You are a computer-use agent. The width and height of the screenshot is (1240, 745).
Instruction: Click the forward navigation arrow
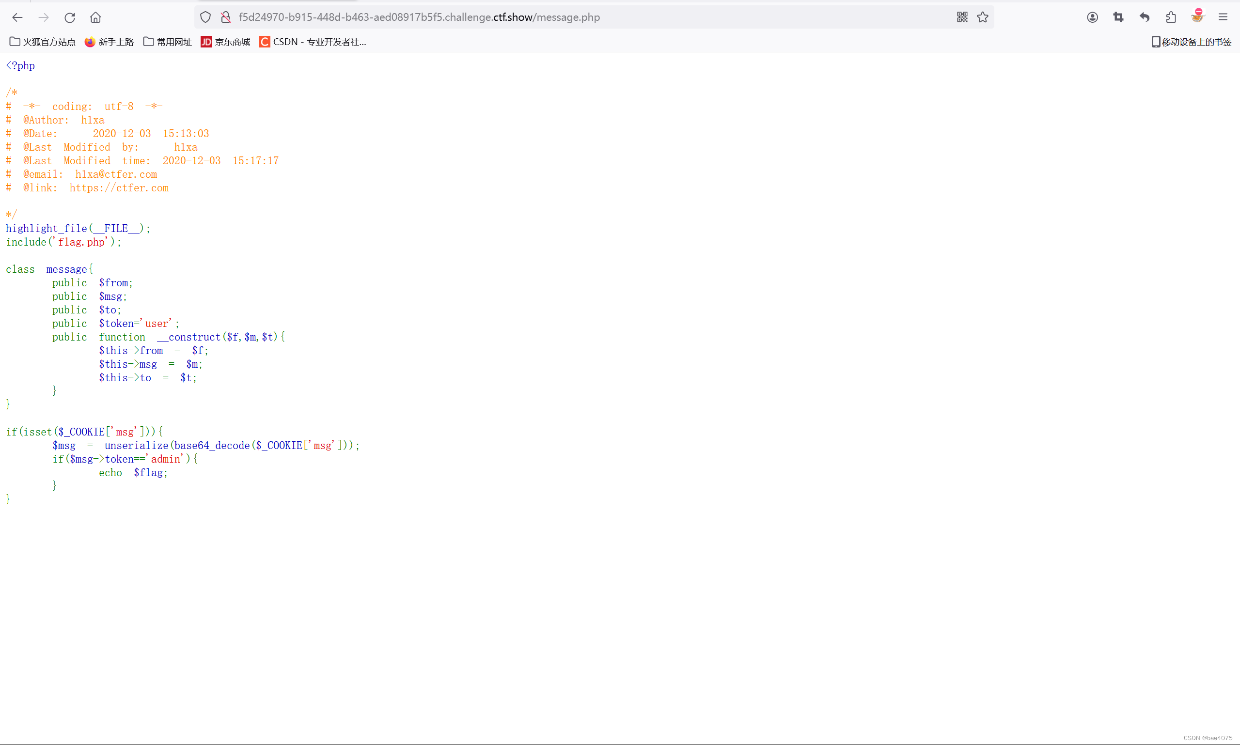click(x=44, y=17)
